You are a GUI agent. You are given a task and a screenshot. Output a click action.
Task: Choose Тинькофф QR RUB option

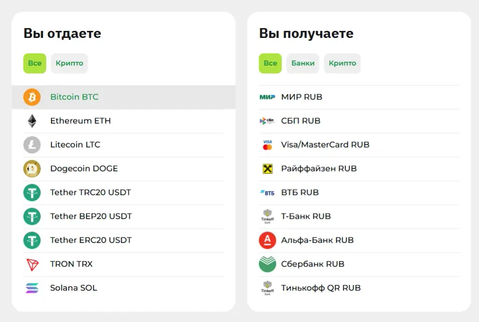tap(359, 288)
